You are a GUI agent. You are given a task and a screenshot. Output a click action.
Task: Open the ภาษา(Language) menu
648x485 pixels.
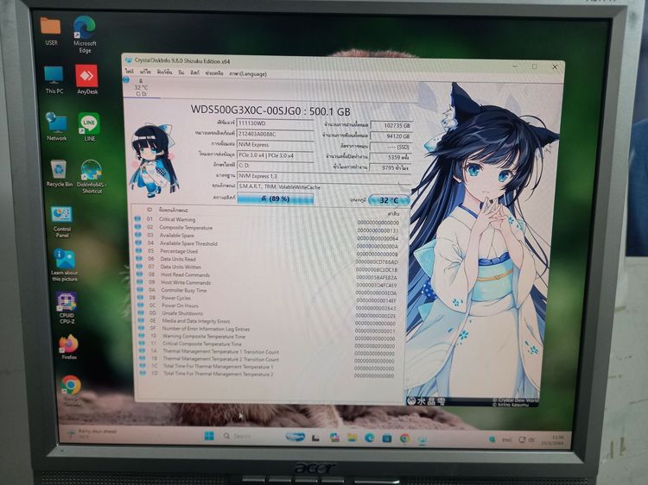click(248, 74)
